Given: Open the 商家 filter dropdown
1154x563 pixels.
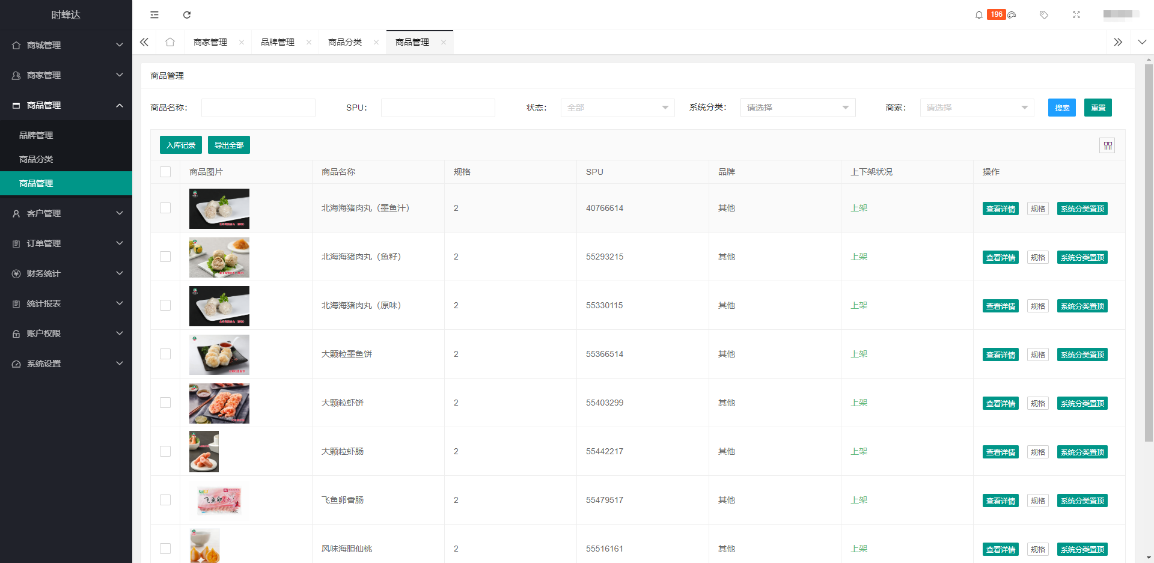Looking at the screenshot, I should [x=977, y=108].
